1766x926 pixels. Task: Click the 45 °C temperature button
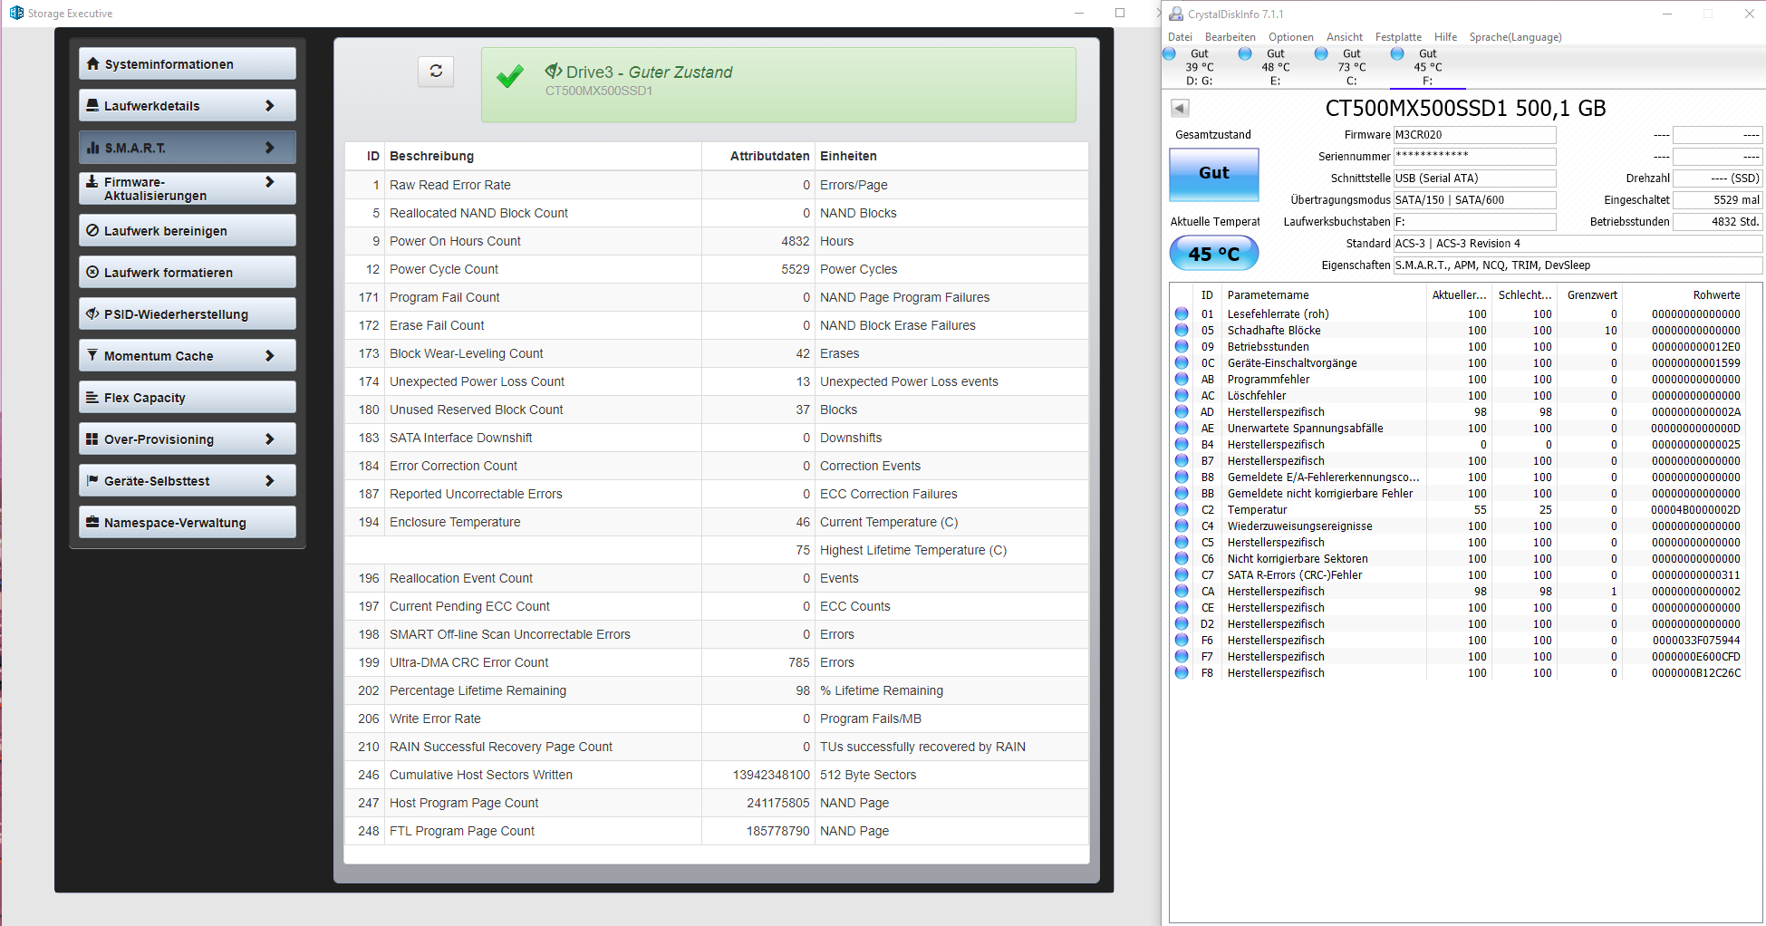pyautogui.click(x=1214, y=254)
